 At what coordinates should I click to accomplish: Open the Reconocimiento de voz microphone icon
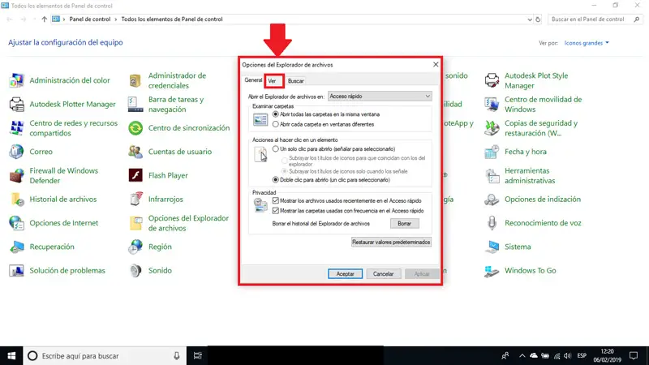tap(492, 222)
